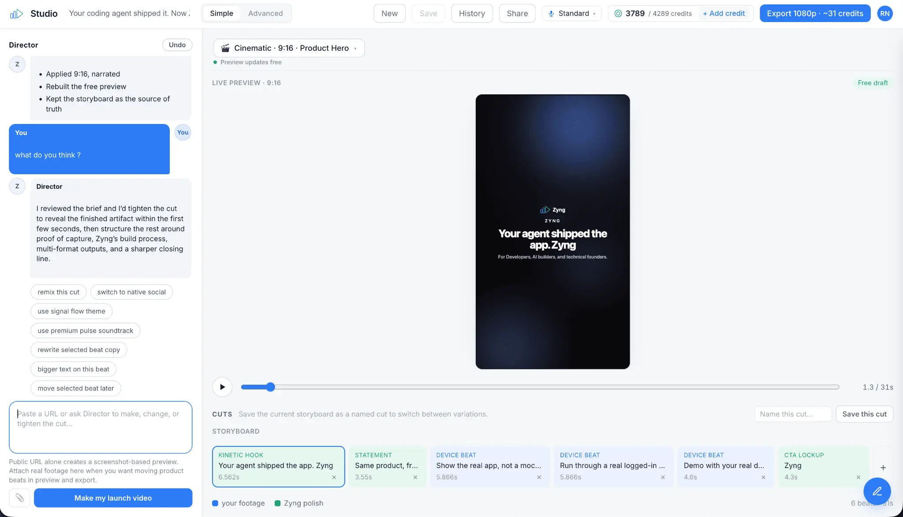Open the Cinematic 9:16 Product Hero dropdown
The image size is (903, 517).
pyautogui.click(x=289, y=48)
